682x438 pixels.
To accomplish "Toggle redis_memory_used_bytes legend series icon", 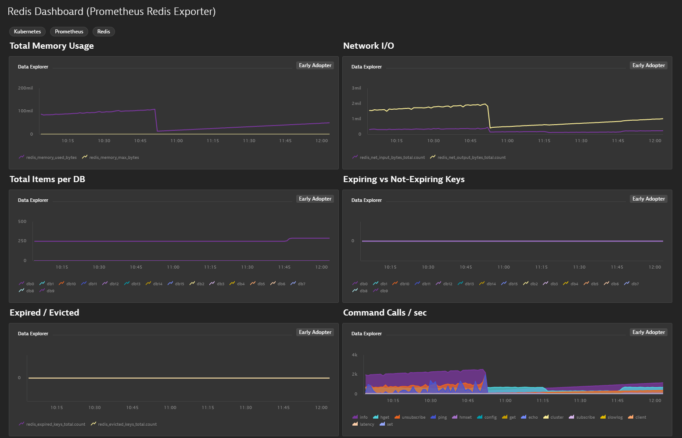I will click(x=22, y=157).
